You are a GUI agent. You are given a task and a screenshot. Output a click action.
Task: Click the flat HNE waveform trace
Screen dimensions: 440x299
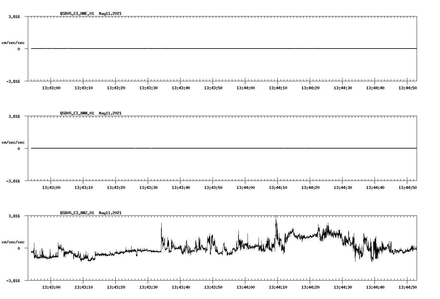194,49
